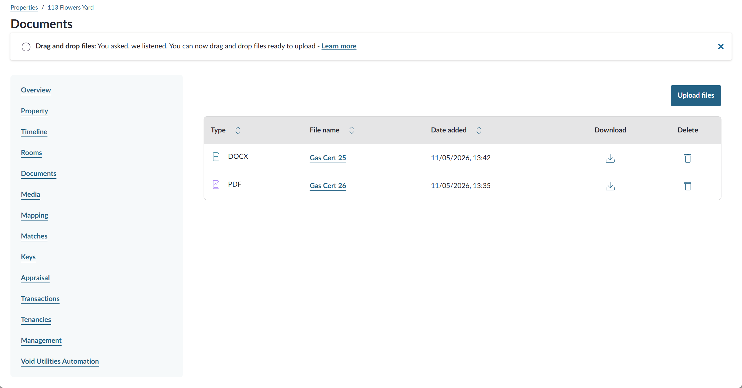Delete the Gas Cert 26 document
Viewport: 742px width, 388px height.
[x=688, y=186]
